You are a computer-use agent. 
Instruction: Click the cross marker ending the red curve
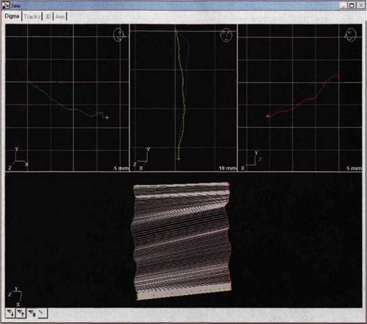coord(268,116)
